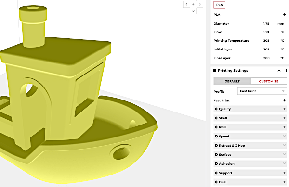Expand the Infill settings section
Viewport: 289px width, 187px height.
250,127
